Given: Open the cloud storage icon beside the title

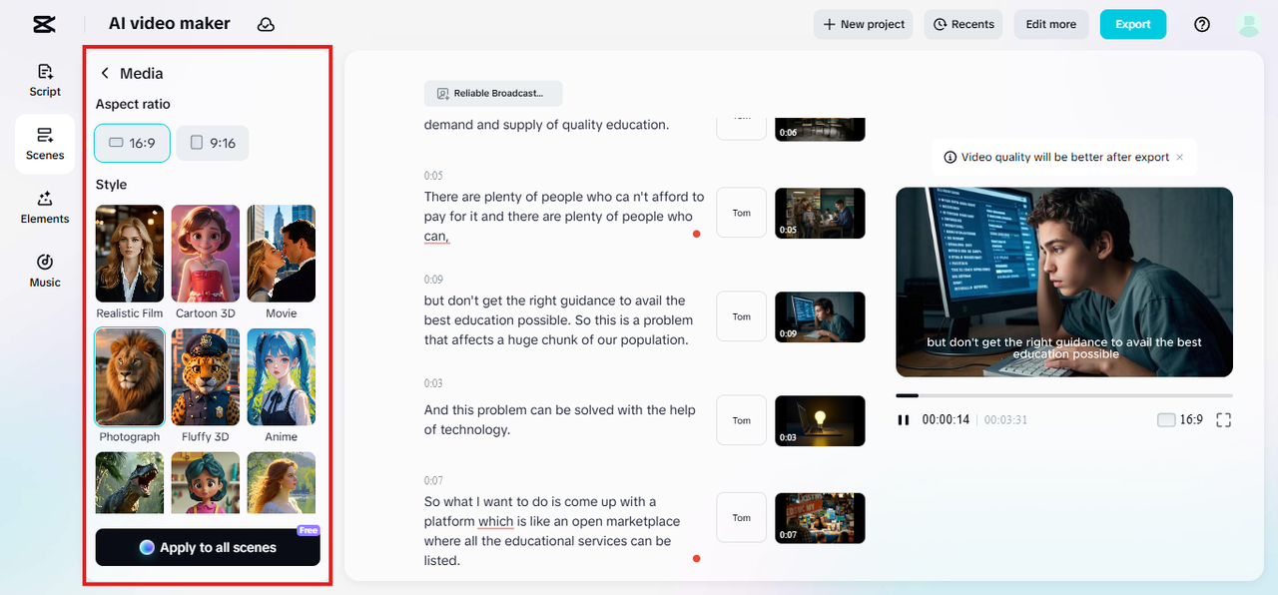Looking at the screenshot, I should [266, 24].
